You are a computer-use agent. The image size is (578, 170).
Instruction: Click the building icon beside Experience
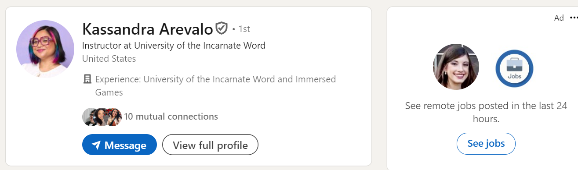(87, 80)
